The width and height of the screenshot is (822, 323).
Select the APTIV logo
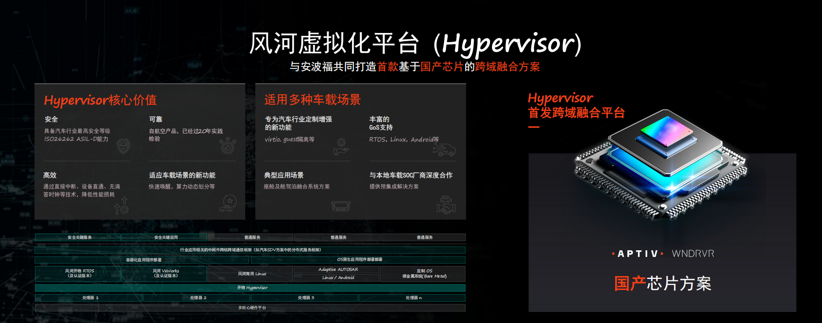point(638,254)
